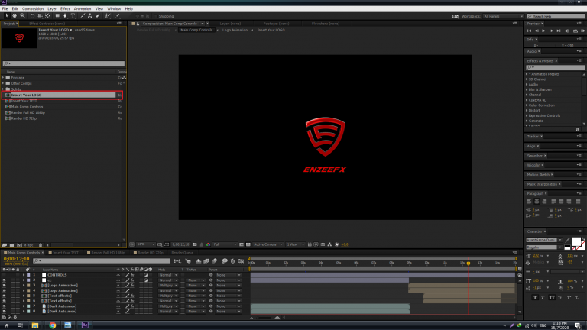The height and width of the screenshot is (330, 587).
Task: Expand the Color Correction effects category
Action: click(x=527, y=105)
